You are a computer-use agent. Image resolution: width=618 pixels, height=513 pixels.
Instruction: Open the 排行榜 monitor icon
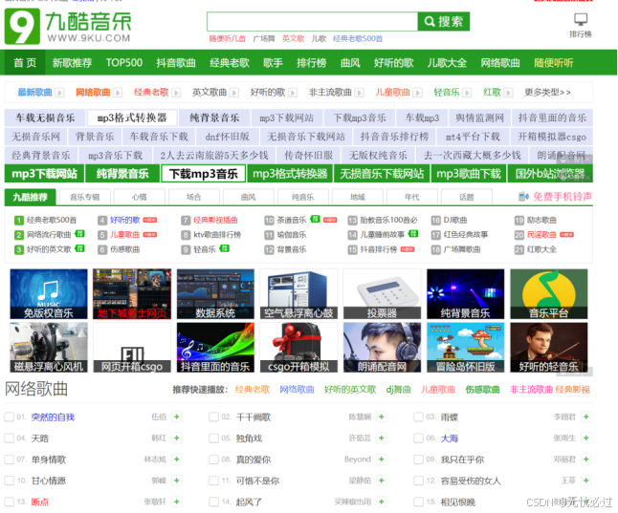pyautogui.click(x=580, y=19)
